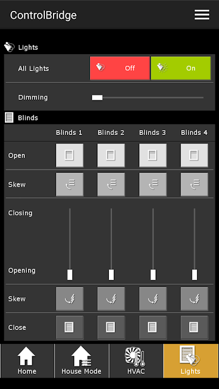Go to the HVAC tab
Image resolution: width=219 pixels, height=389 pixels.
coord(136,360)
